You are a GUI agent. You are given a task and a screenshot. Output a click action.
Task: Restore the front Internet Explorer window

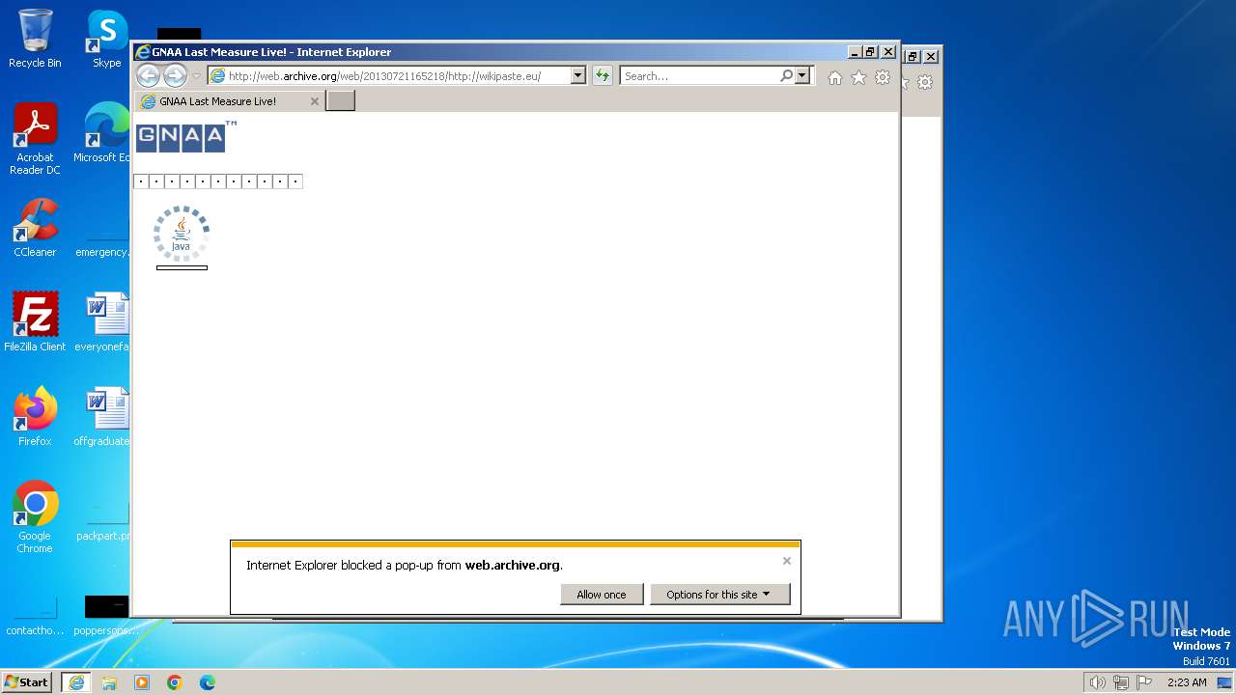click(870, 52)
